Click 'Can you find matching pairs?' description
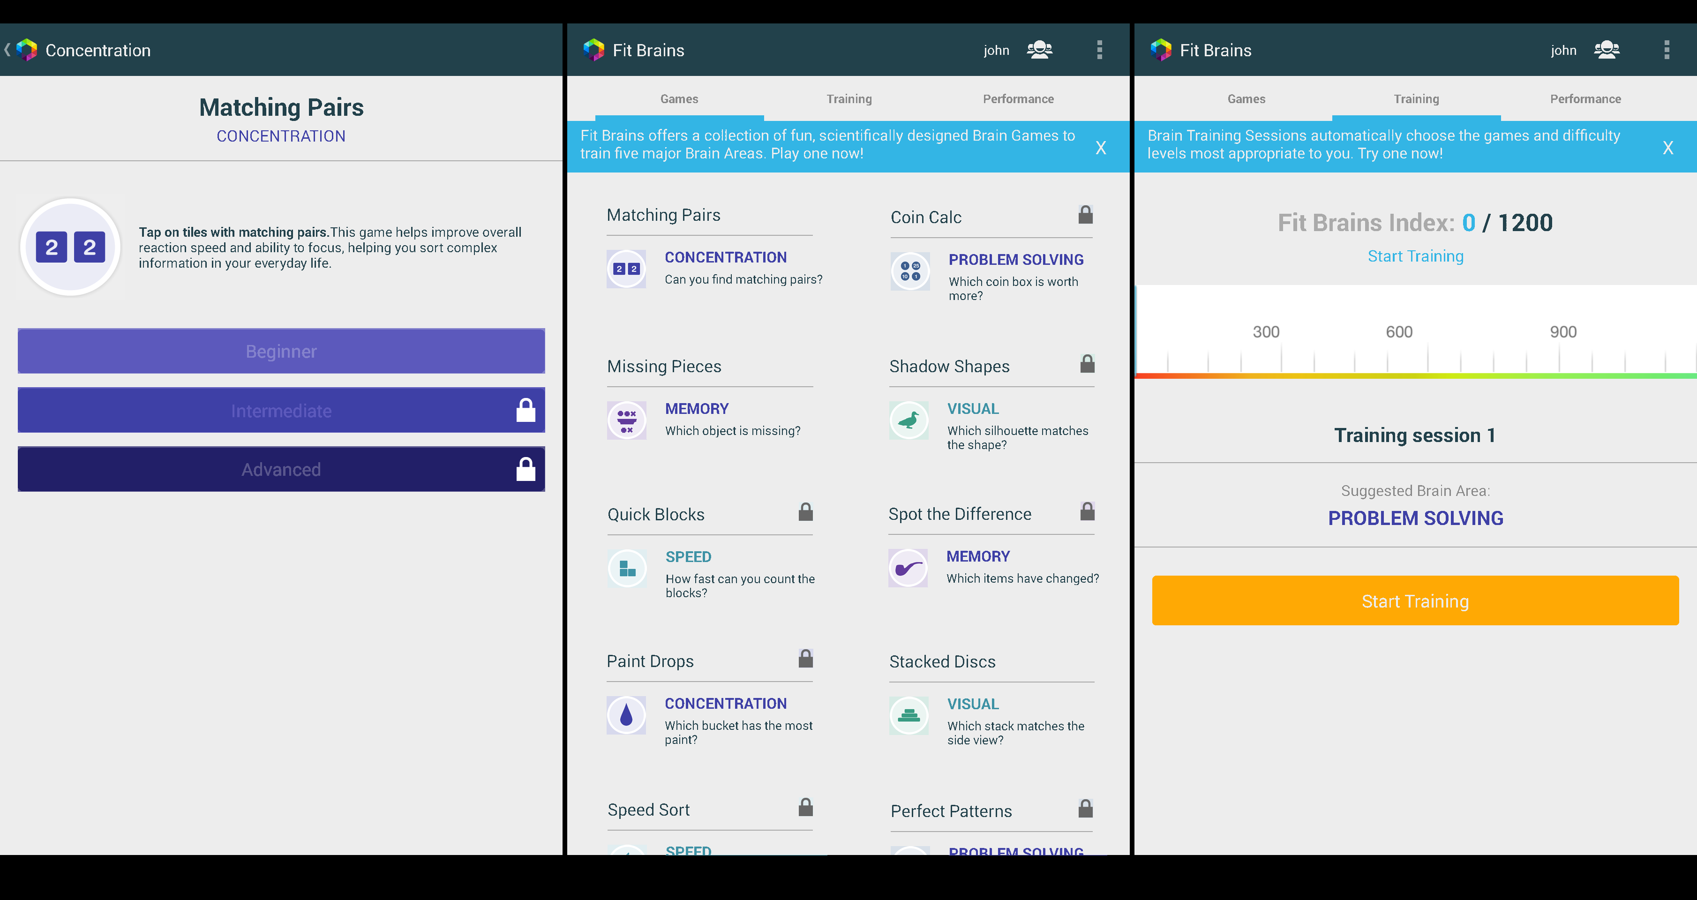 pyautogui.click(x=744, y=279)
